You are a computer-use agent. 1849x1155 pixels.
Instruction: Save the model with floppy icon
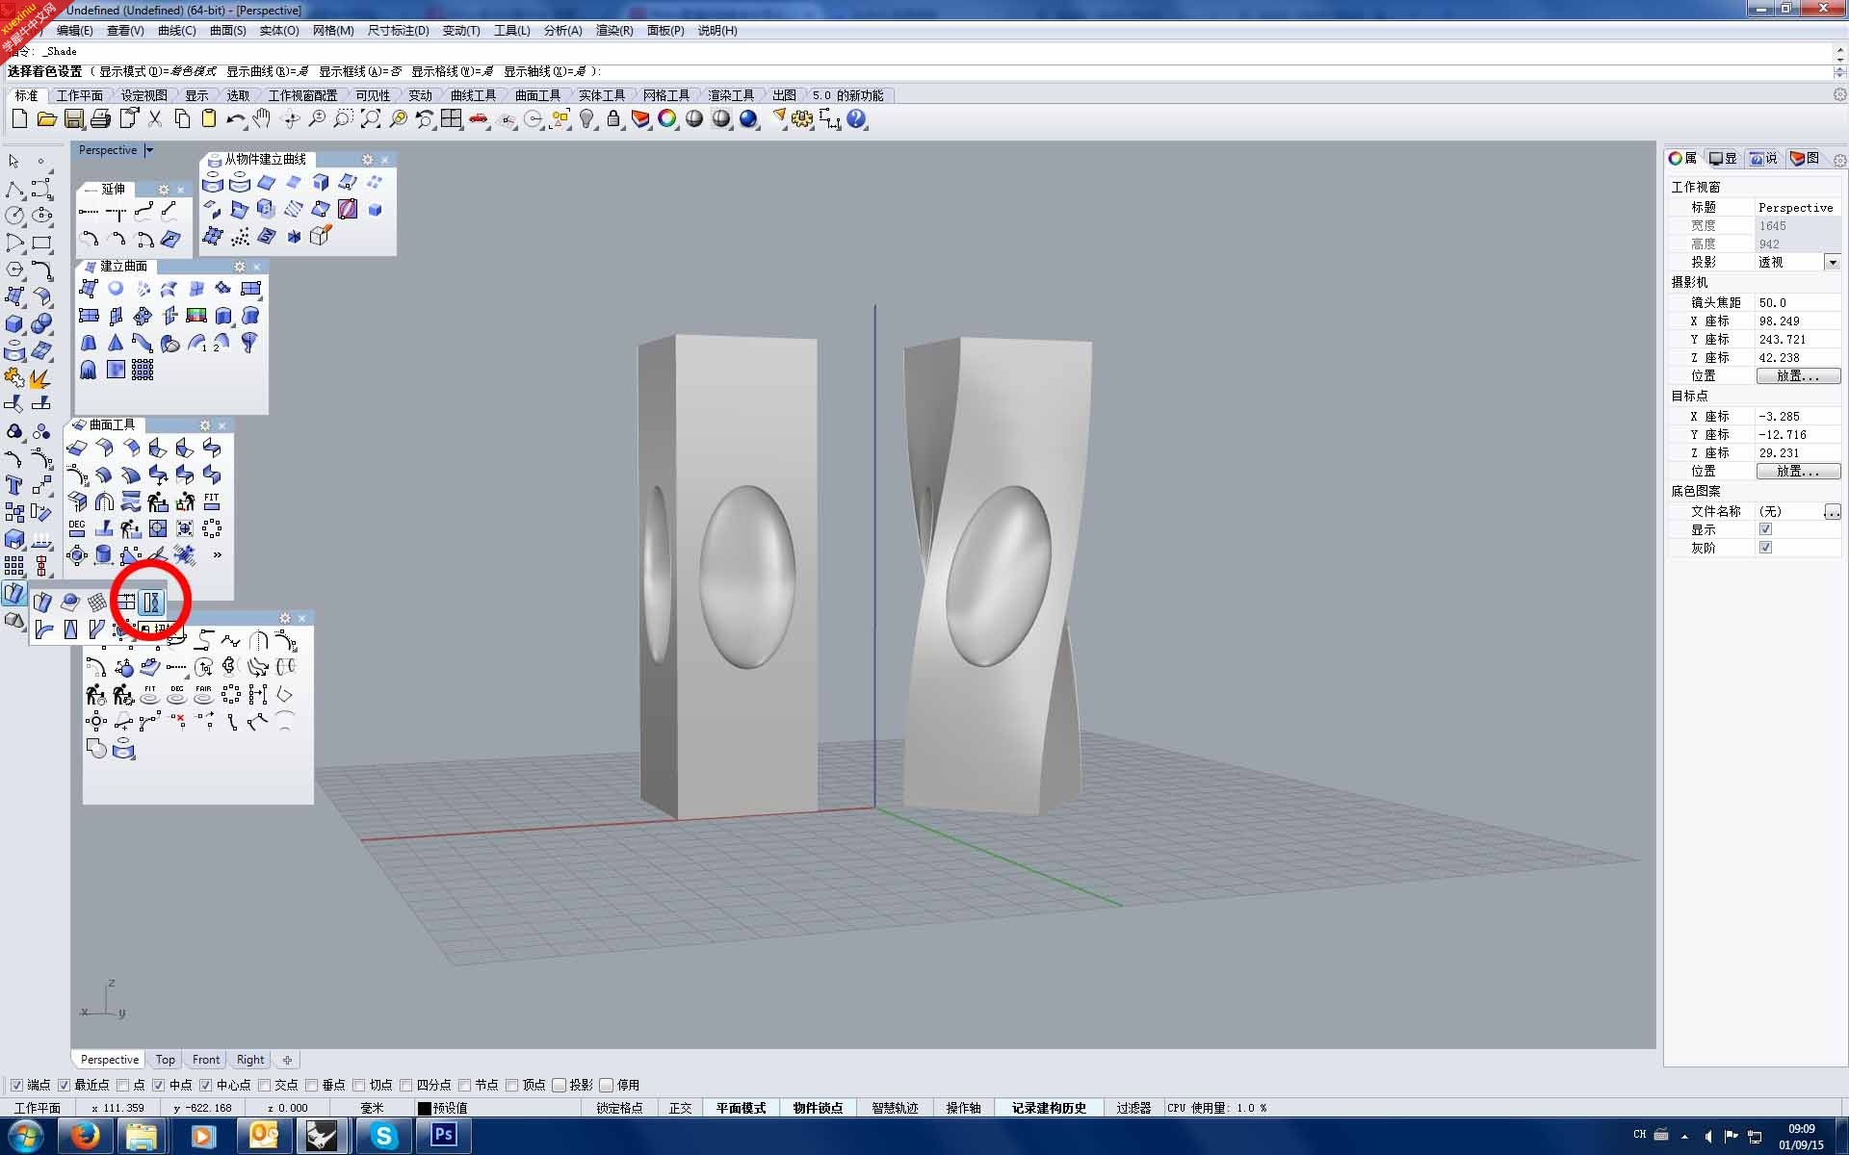pyautogui.click(x=73, y=118)
